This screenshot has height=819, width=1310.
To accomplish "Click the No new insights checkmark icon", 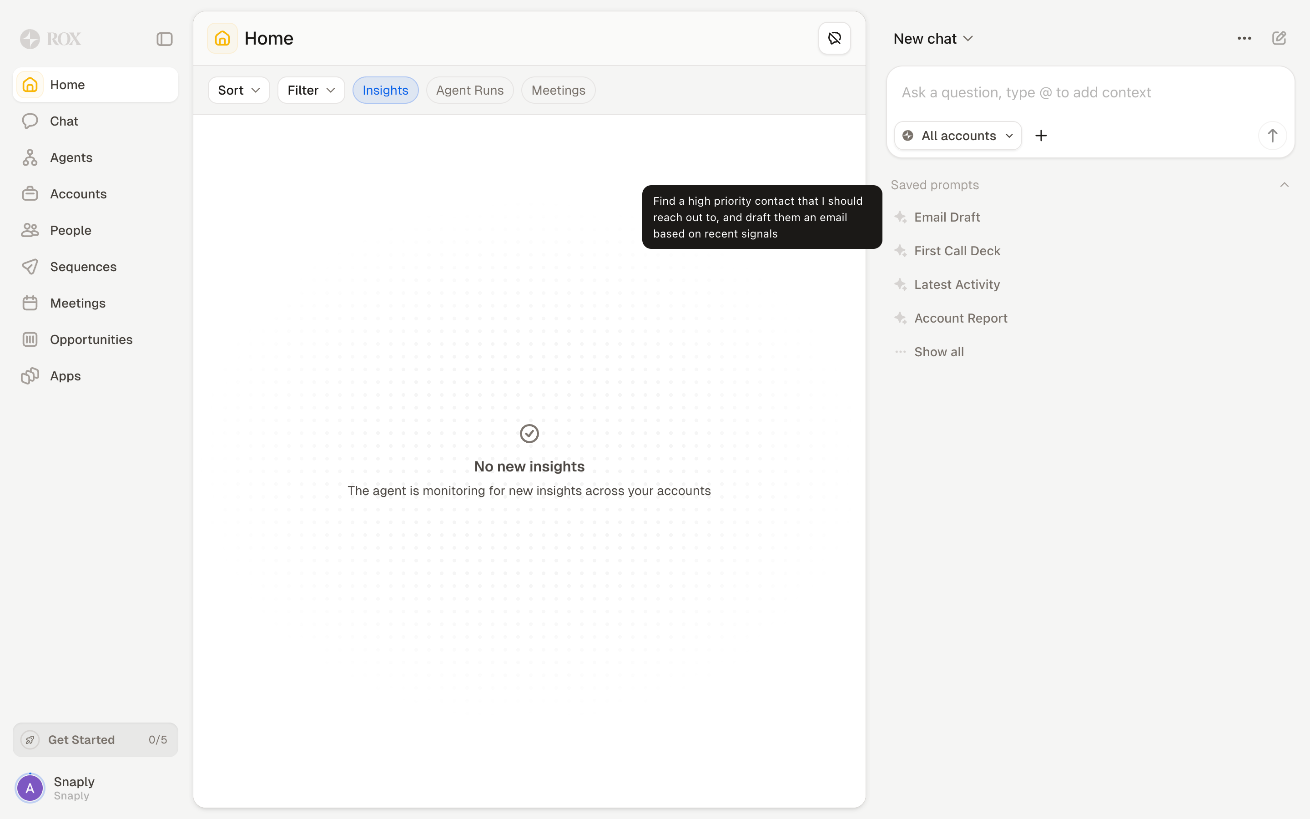I will click(x=529, y=433).
